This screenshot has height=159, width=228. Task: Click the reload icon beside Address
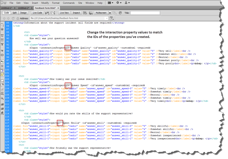click(x=13, y=18)
